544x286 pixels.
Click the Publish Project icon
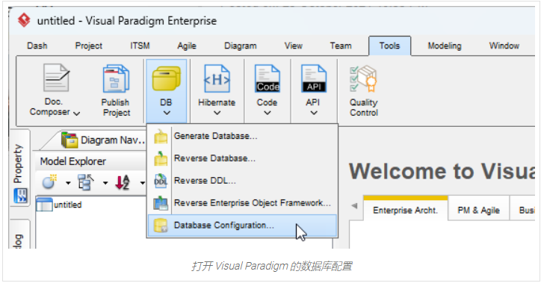[x=116, y=78]
